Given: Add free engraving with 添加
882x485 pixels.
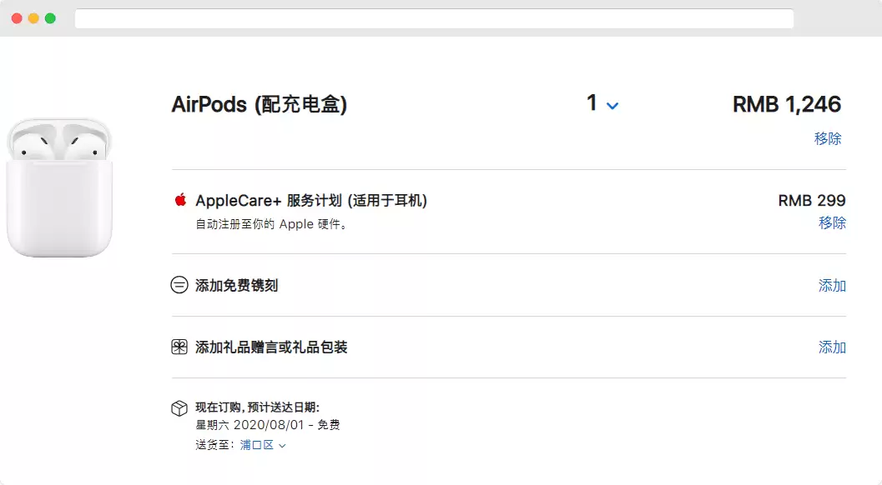Looking at the screenshot, I should (x=832, y=286).
